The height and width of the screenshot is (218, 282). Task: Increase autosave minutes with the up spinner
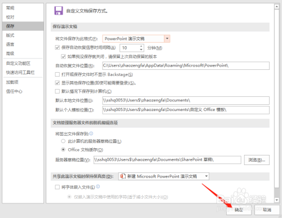click(142, 46)
